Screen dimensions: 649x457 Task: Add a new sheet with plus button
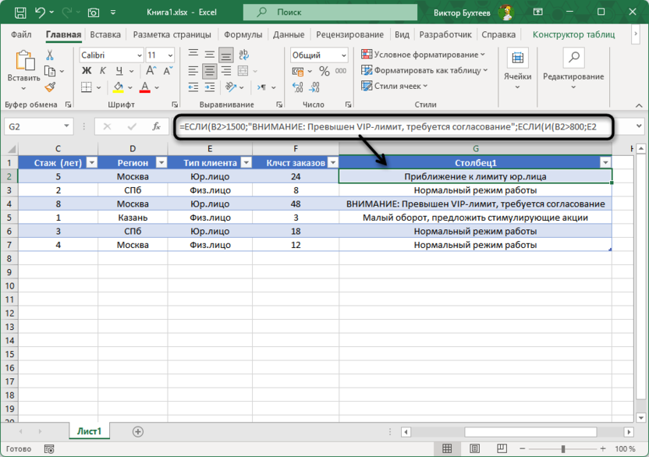pos(138,431)
